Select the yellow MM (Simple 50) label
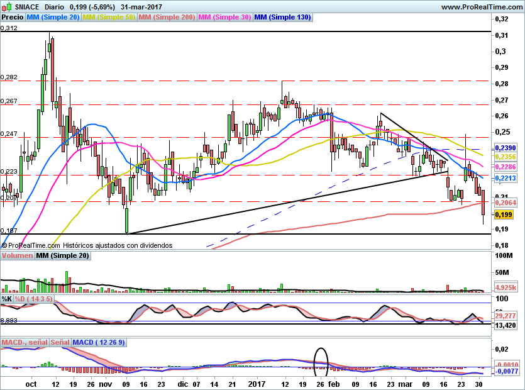The height and width of the screenshot is (390, 525). 109,18
